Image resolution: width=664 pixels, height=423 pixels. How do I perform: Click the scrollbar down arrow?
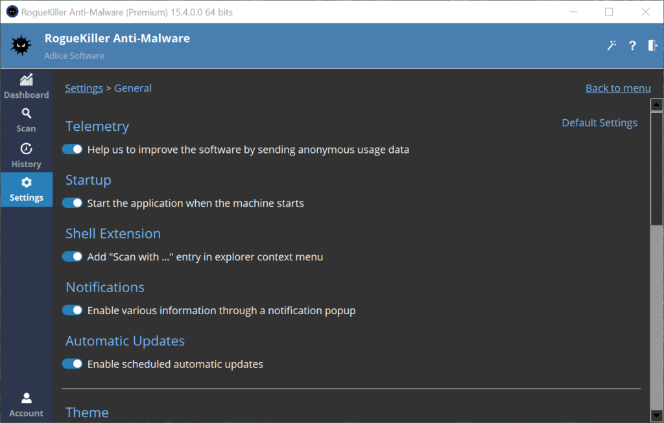656,414
